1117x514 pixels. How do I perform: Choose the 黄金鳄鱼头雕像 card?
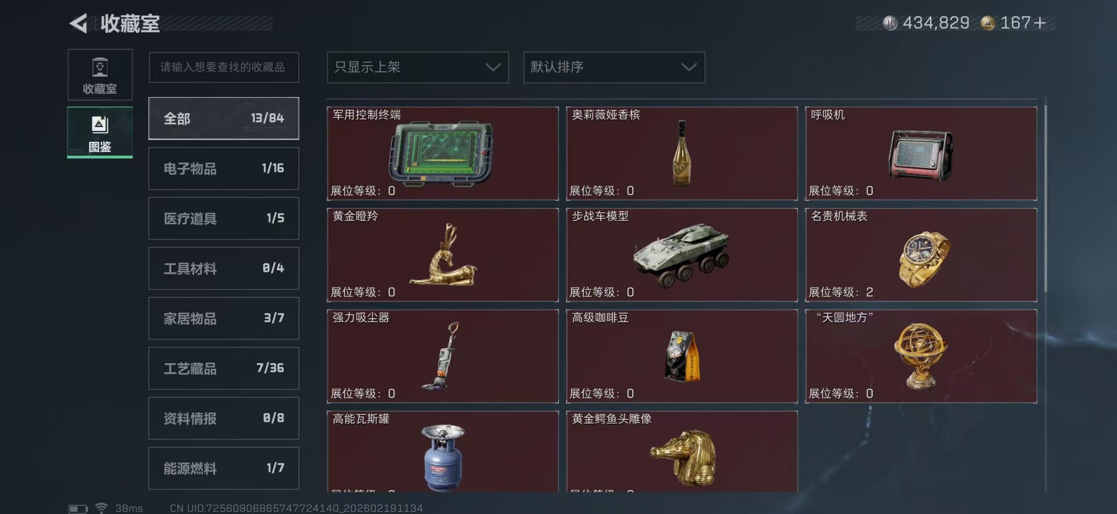click(x=681, y=451)
